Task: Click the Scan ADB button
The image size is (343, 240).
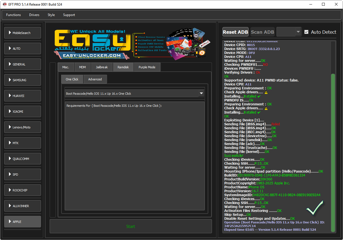Action: click(x=262, y=32)
